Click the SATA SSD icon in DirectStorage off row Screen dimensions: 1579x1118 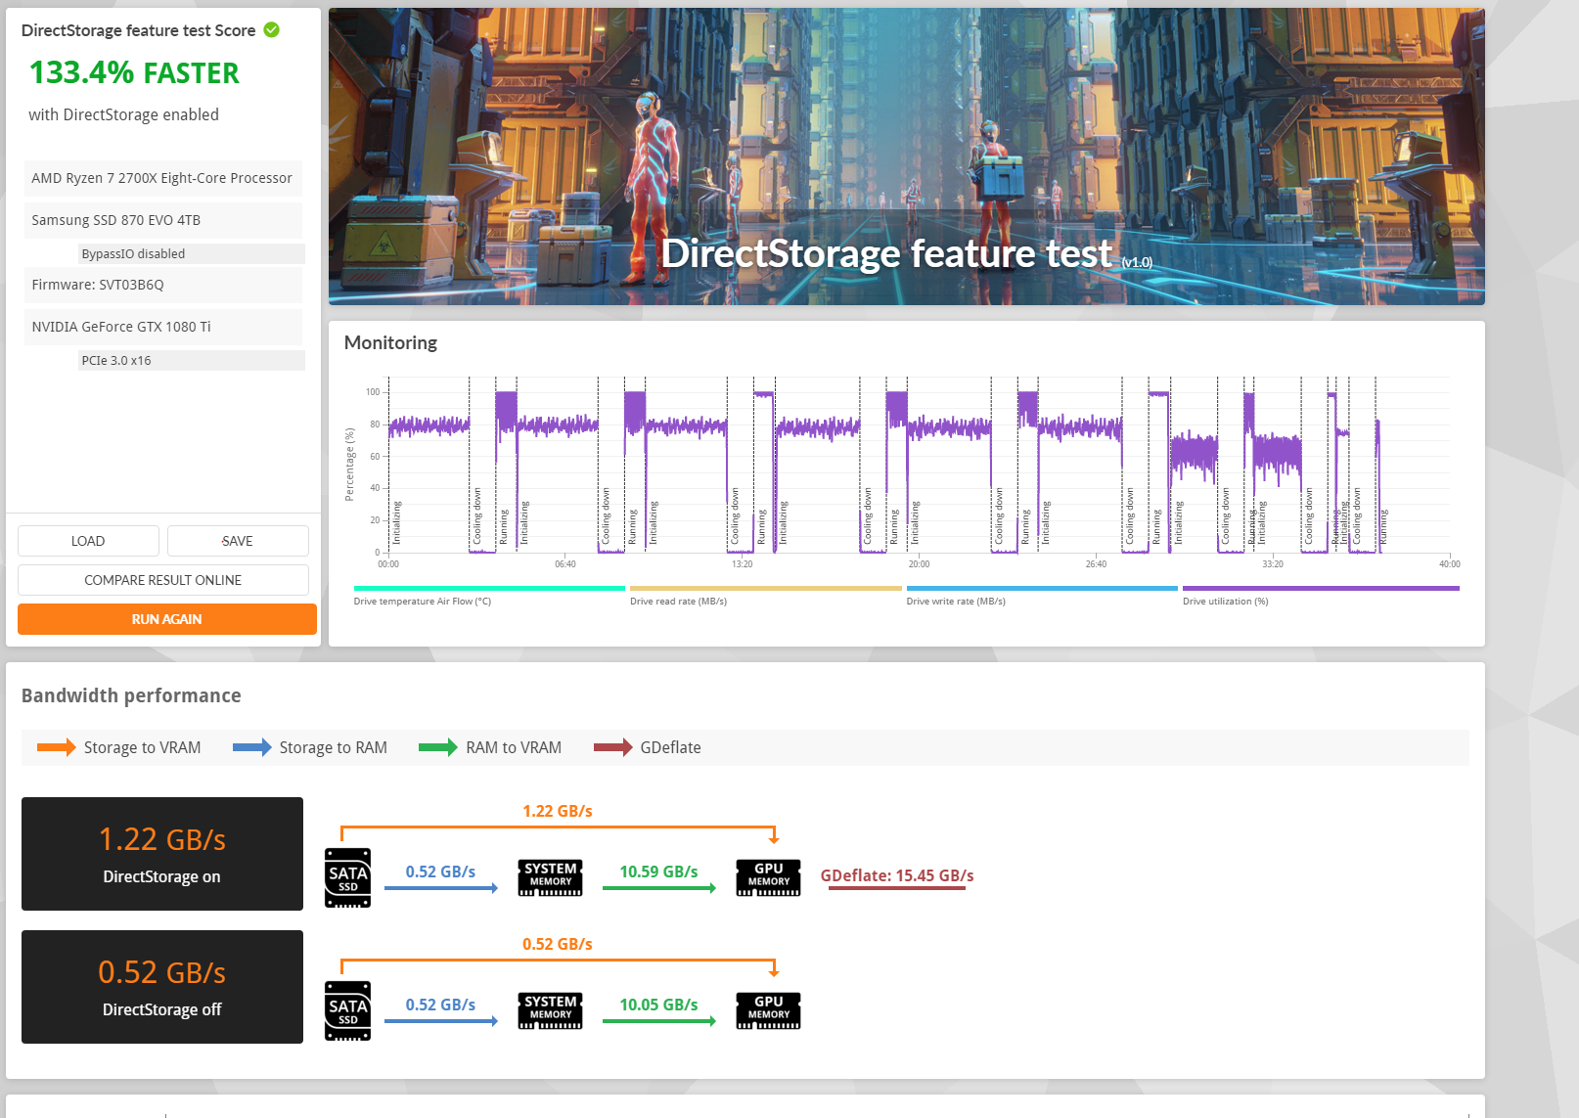pyautogui.click(x=347, y=1010)
